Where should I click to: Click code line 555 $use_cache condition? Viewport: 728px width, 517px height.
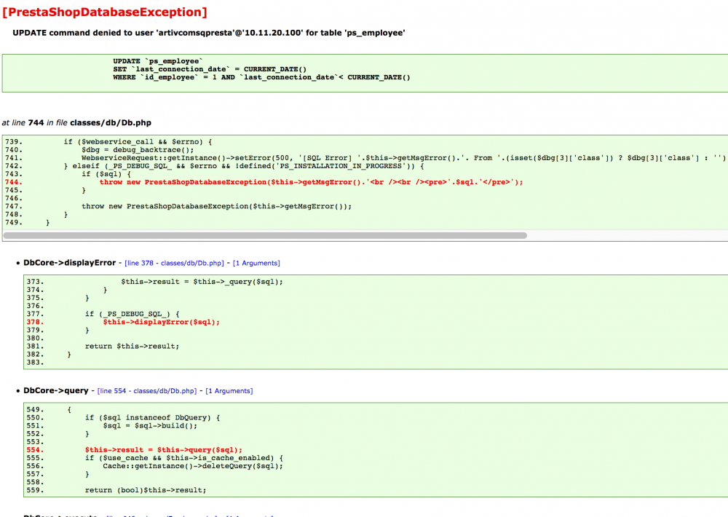[x=184, y=458]
